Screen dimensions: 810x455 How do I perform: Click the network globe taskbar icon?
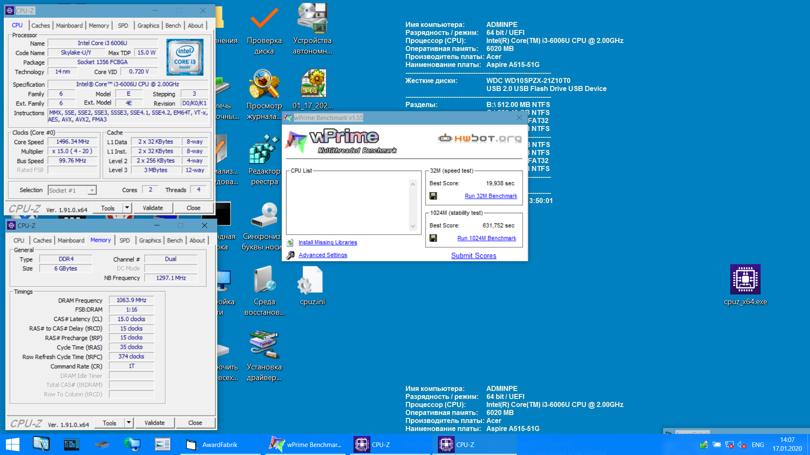tap(132, 444)
